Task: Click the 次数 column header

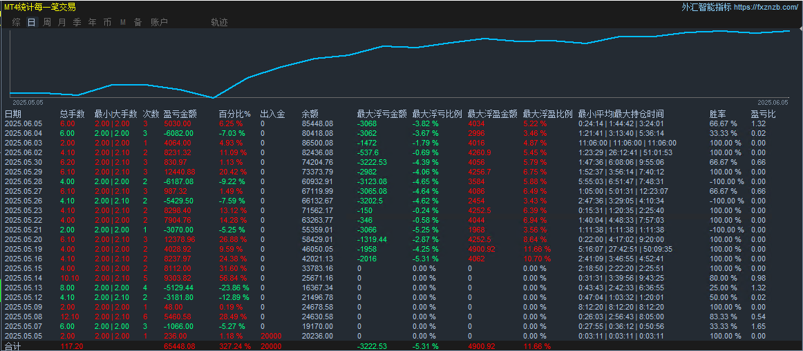Action: click(151, 114)
